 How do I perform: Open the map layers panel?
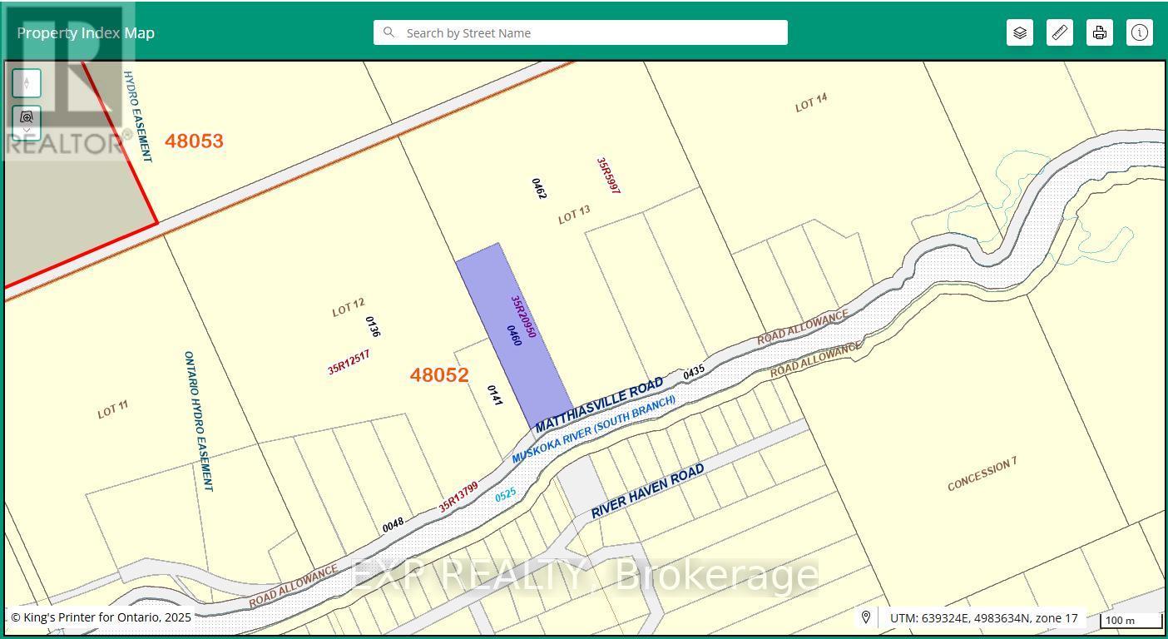[1019, 32]
